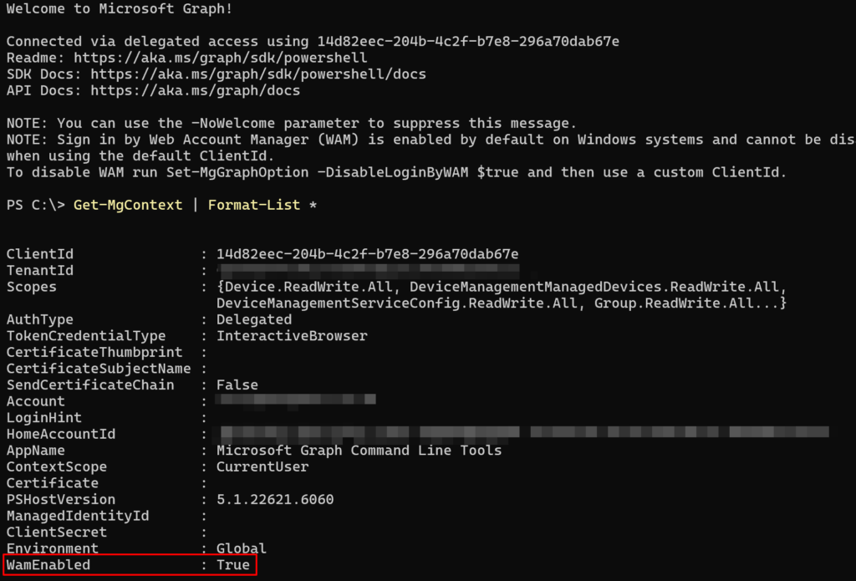The image size is (856, 581).
Task: Click the InteractiveBrowser credential type value
Action: click(x=292, y=336)
